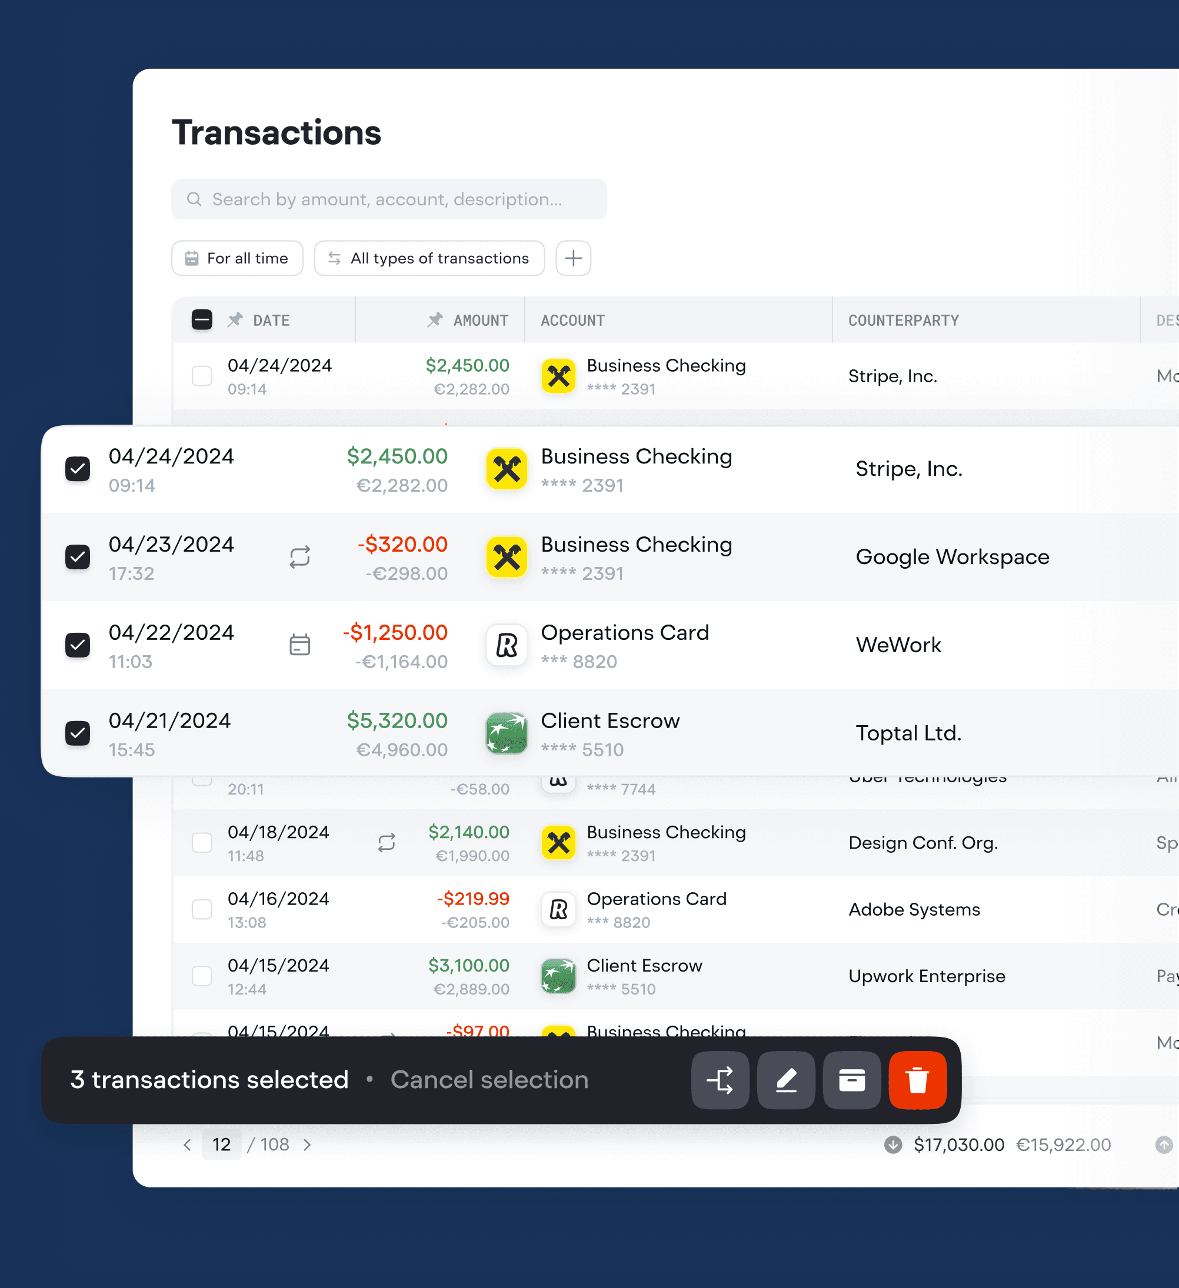The image size is (1179, 1288).
Task: Click the 'Adobe Systems' counterparty cell
Action: pyautogui.click(x=914, y=909)
